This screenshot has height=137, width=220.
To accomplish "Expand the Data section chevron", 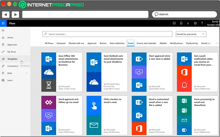I will (26, 73).
